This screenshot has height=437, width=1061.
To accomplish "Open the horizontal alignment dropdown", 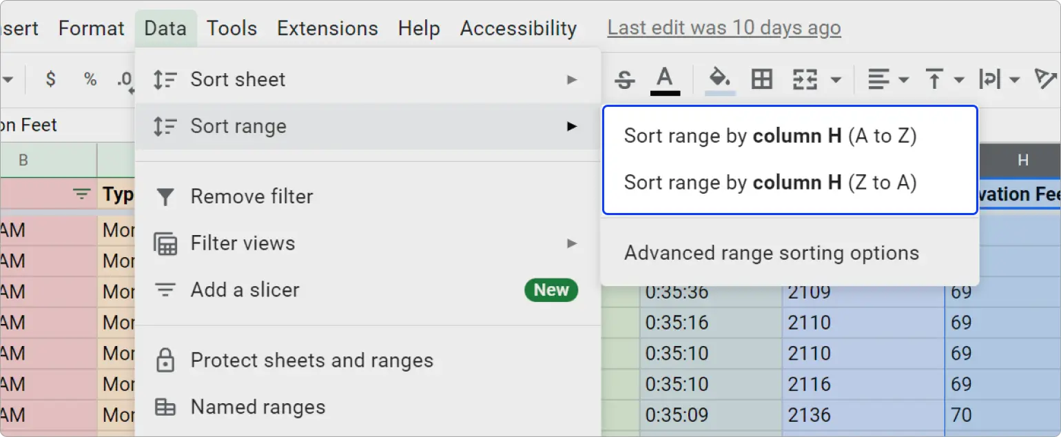I will (887, 79).
